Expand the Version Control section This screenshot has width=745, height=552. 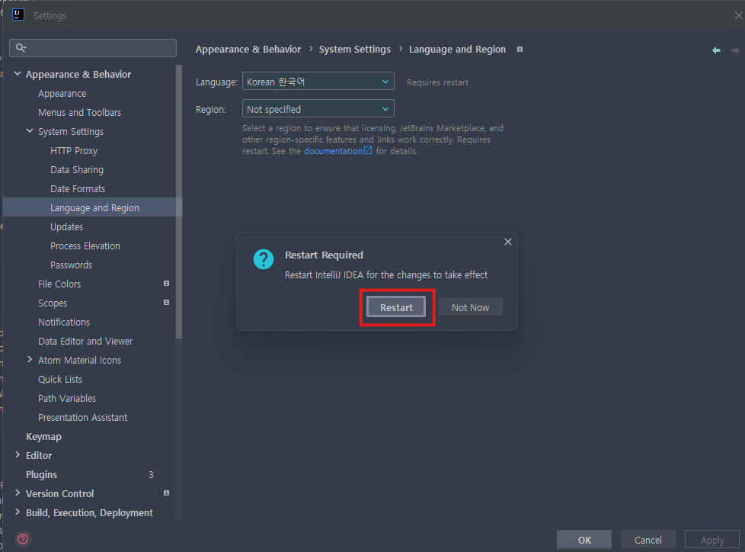18,493
